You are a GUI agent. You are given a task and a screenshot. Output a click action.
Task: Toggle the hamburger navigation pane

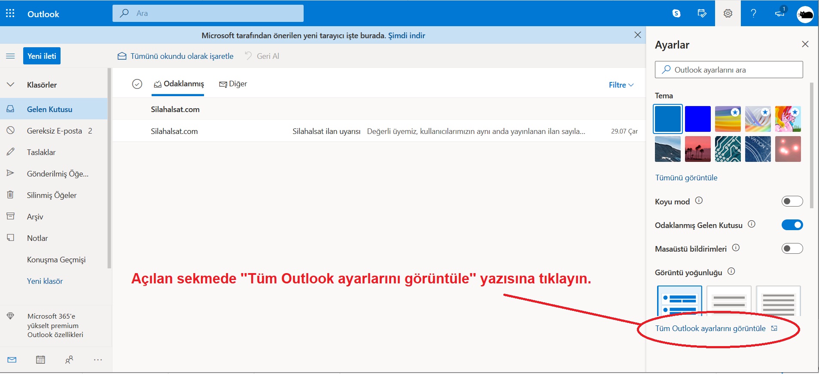10,56
